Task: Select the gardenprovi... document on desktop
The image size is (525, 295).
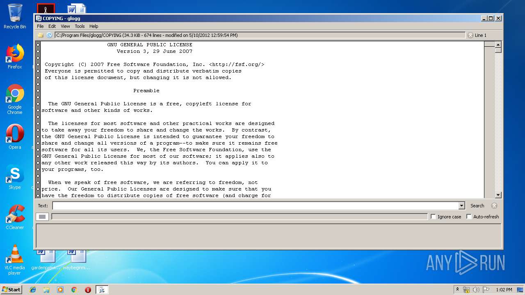Action: (46, 260)
